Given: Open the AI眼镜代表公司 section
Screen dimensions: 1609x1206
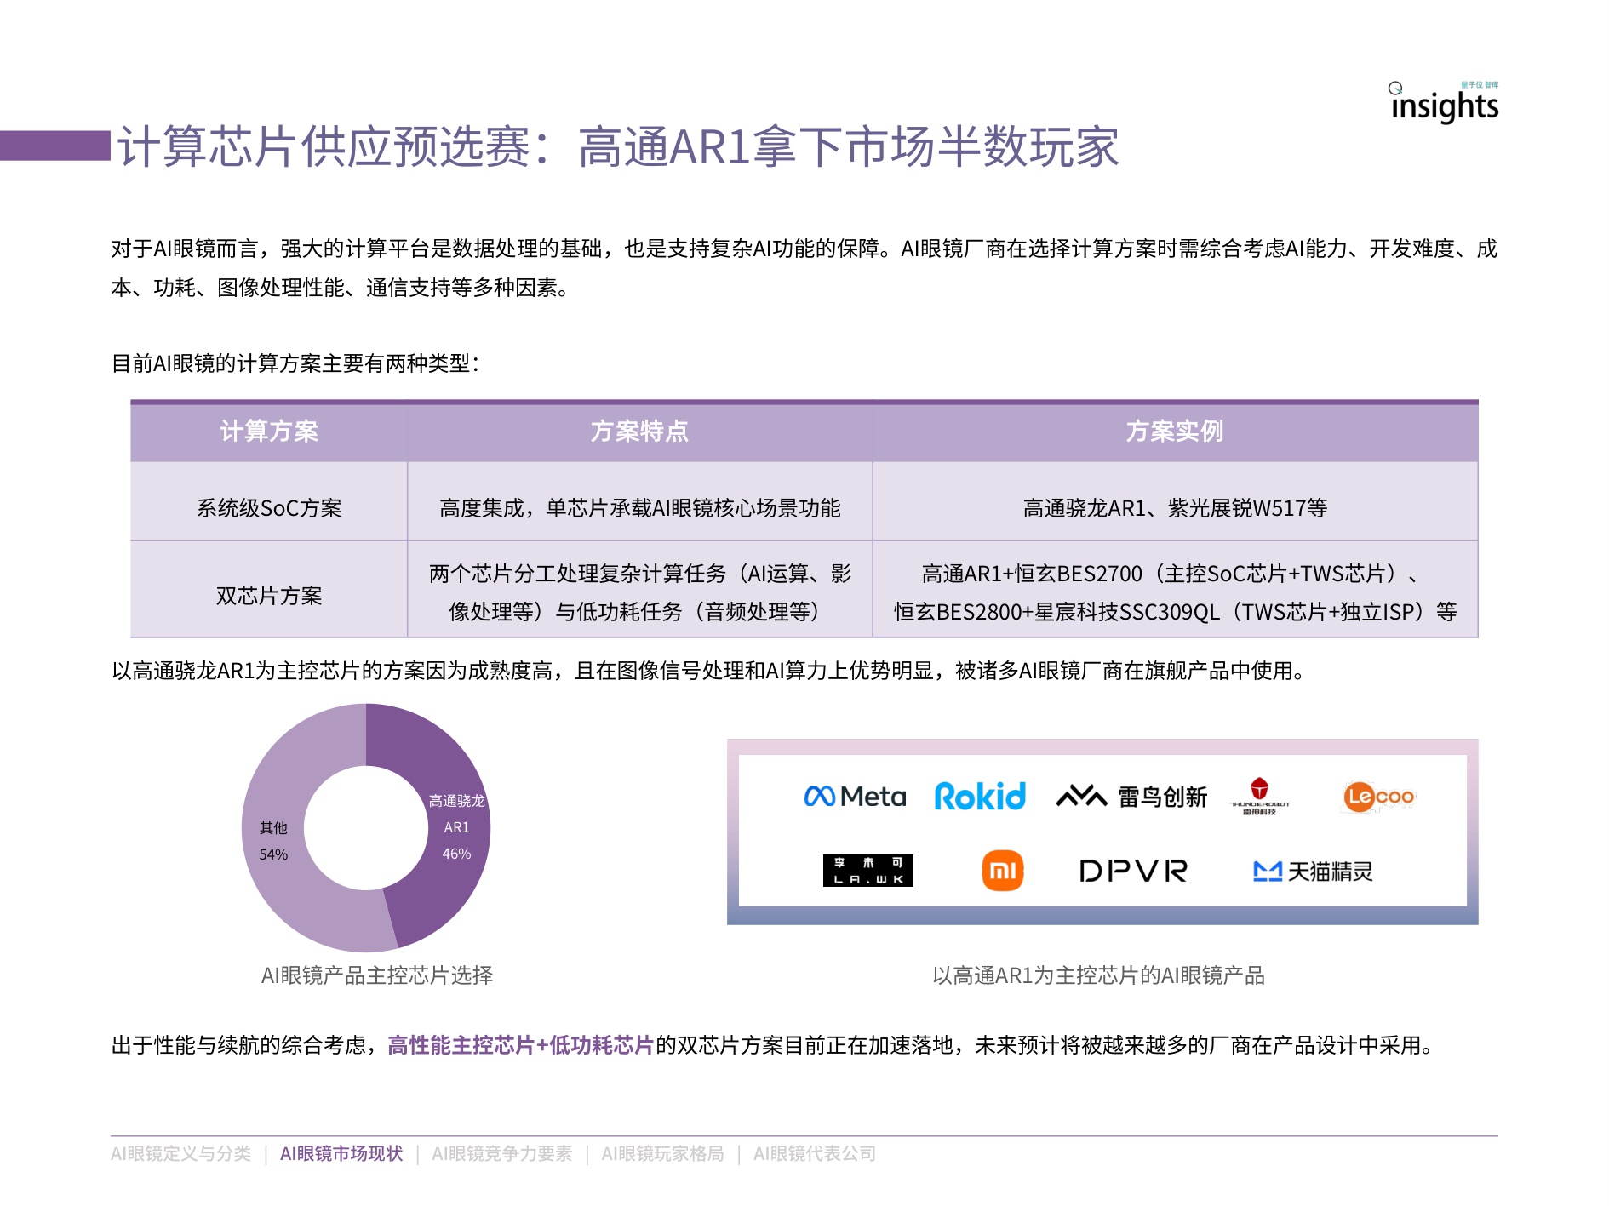Looking at the screenshot, I should click(813, 1155).
